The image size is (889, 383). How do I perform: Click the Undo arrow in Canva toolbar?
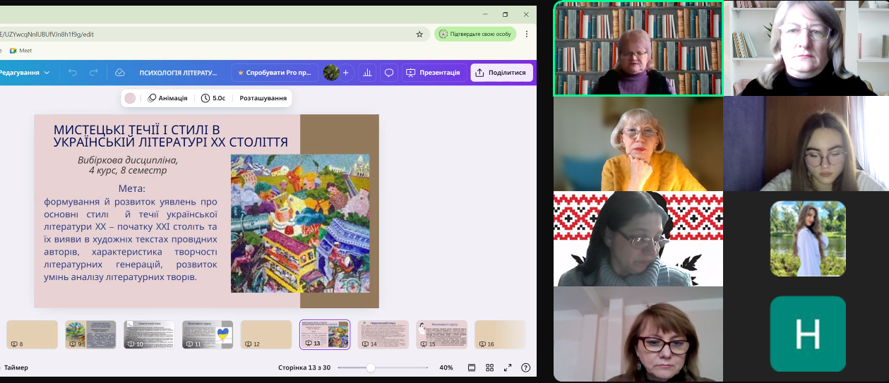tap(73, 73)
